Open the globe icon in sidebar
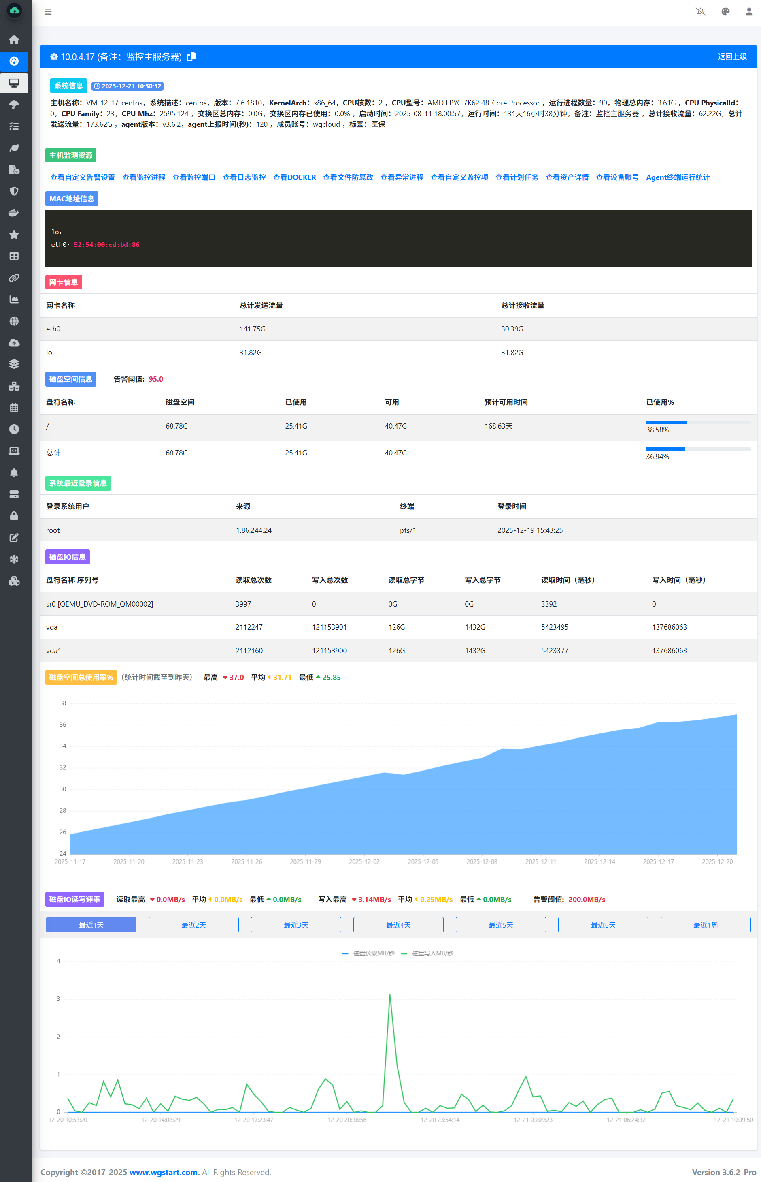This screenshot has height=1182, width=761. point(14,321)
